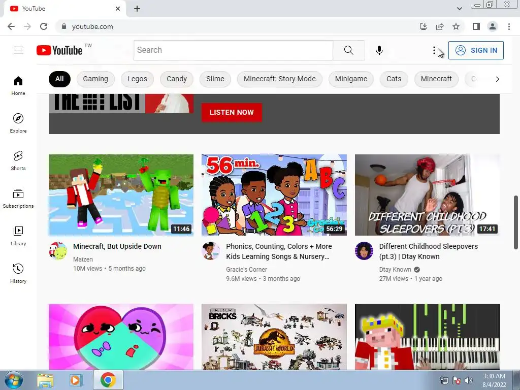Viewport: 520px width, 390px height.
Task: Select the Minecraft filter chip
Action: (436, 79)
